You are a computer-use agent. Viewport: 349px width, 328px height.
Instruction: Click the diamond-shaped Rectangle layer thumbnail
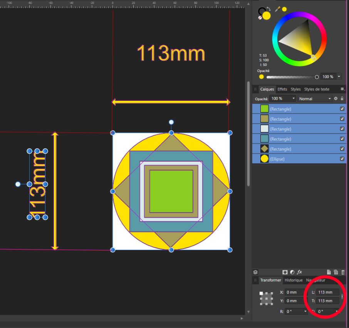click(264, 149)
